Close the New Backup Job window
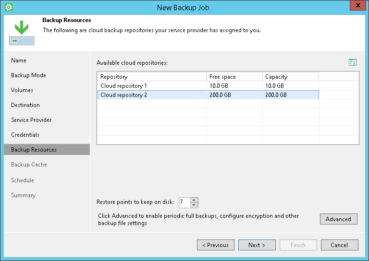The image size is (369, 261). [357, 5]
